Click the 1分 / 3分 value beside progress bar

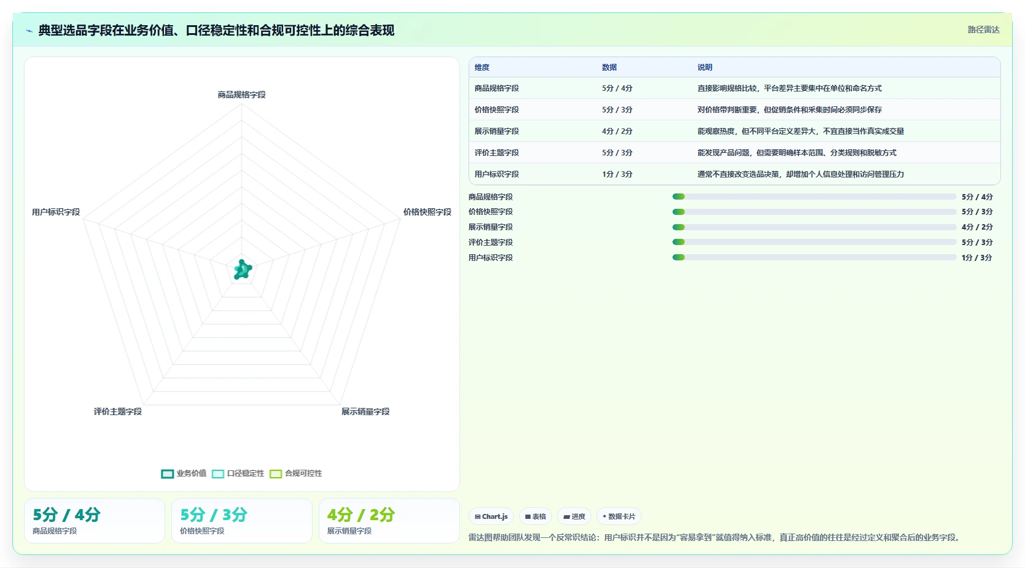[977, 258]
